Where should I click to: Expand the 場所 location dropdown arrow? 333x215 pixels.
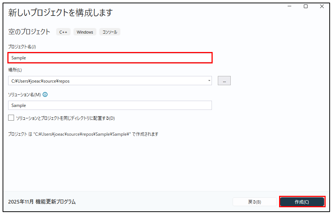click(209, 81)
